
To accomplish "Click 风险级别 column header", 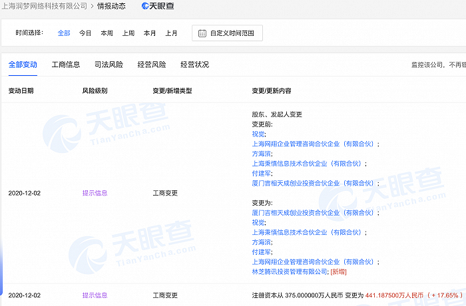I will tap(95, 90).
